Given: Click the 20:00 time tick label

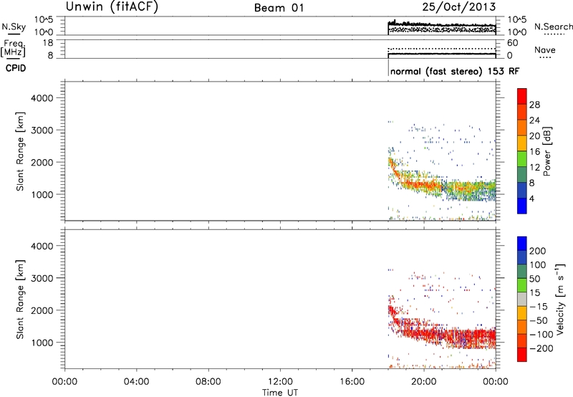Looking at the screenshot, I should (424, 382).
